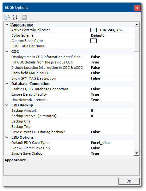Screen dimensions: 146x191
Task: Pick Active Control/Cell color swatch
Action: tap(93, 30)
